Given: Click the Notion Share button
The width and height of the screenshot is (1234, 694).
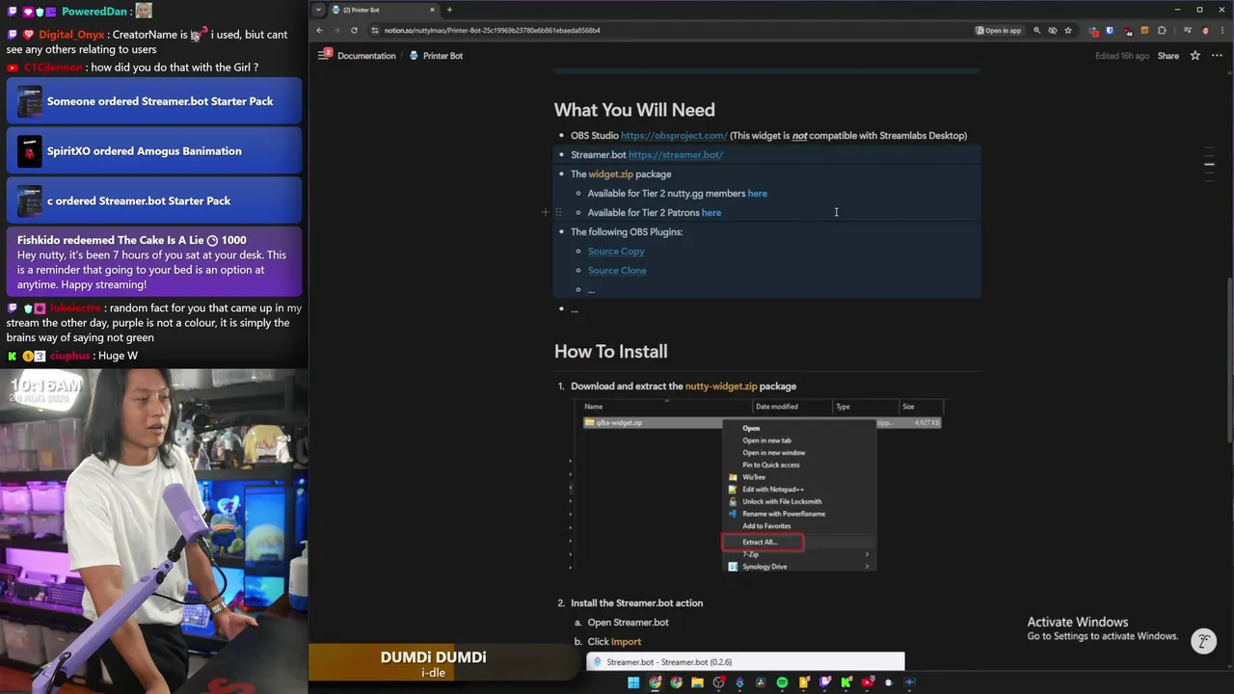Looking at the screenshot, I should (1168, 56).
